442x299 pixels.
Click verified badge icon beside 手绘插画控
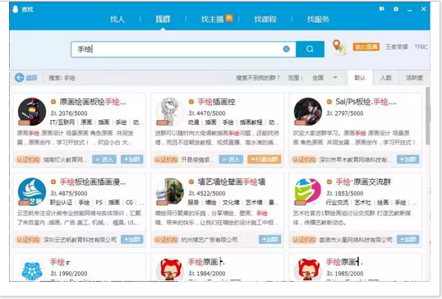pyautogui.click(x=191, y=102)
